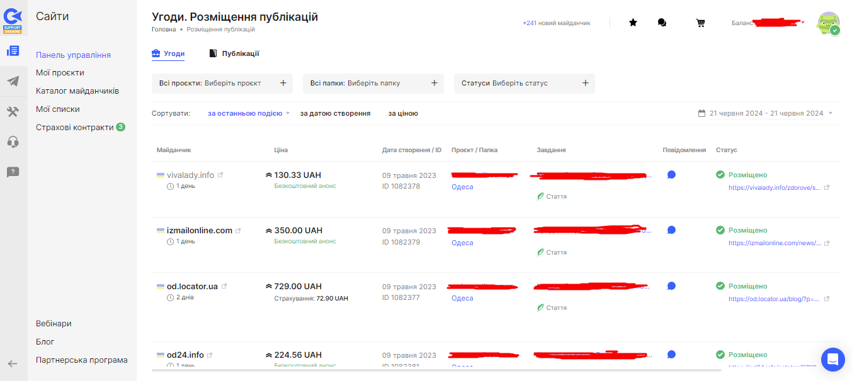Open the headset support sidebar icon
852x381 pixels.
(13, 141)
